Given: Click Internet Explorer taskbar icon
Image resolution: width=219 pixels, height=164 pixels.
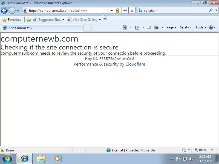Looking at the screenshot, I should coord(25,159).
